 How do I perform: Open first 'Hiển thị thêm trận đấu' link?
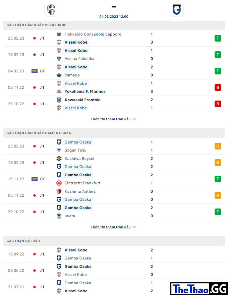pos(111,119)
